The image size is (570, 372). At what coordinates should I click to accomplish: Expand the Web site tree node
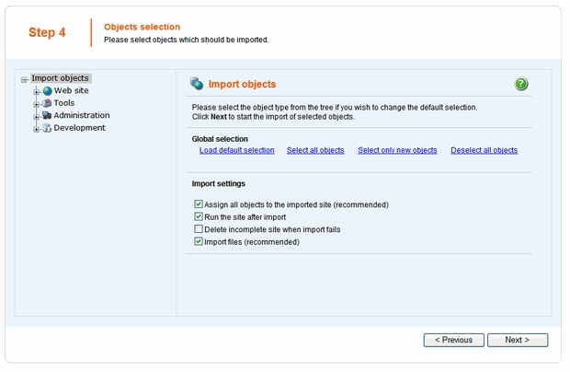pos(37,91)
